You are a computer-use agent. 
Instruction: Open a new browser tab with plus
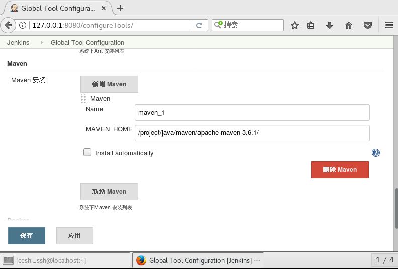[x=120, y=8]
